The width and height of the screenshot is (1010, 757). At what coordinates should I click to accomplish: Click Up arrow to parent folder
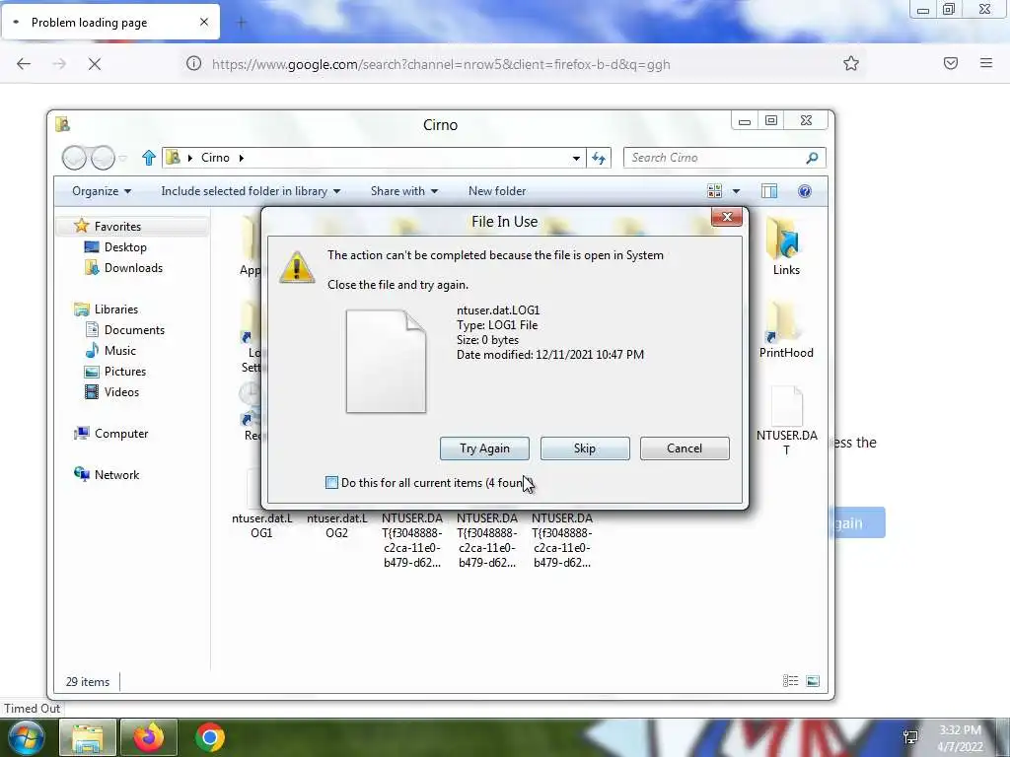149,158
